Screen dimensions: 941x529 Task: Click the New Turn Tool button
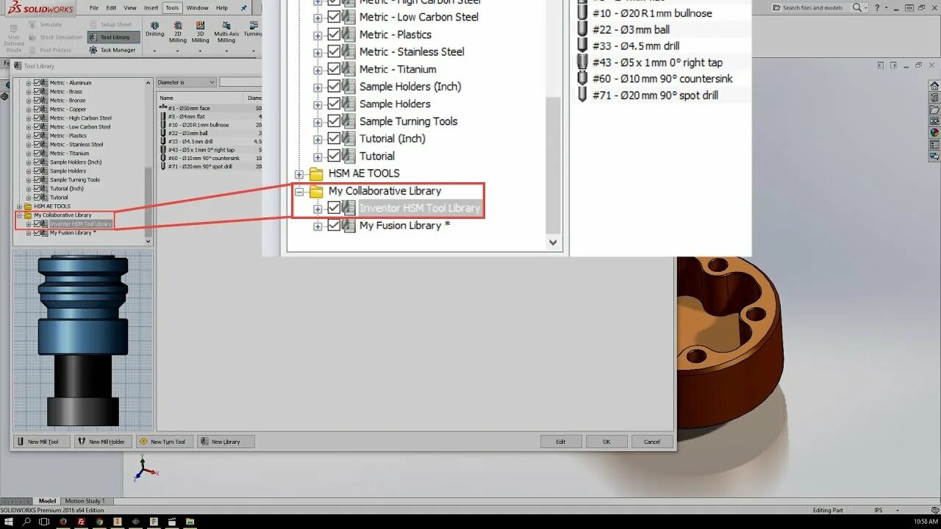165,442
